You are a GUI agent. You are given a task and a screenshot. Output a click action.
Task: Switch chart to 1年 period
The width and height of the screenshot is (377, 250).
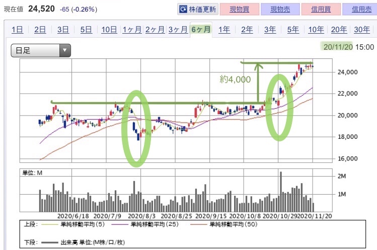pos(224,30)
